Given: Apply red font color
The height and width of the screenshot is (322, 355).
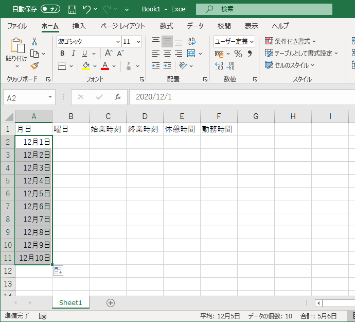Looking at the screenshot, I should pos(105,66).
